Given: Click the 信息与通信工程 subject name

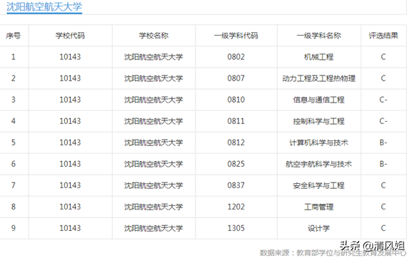Looking at the screenshot, I should pyautogui.click(x=318, y=100).
